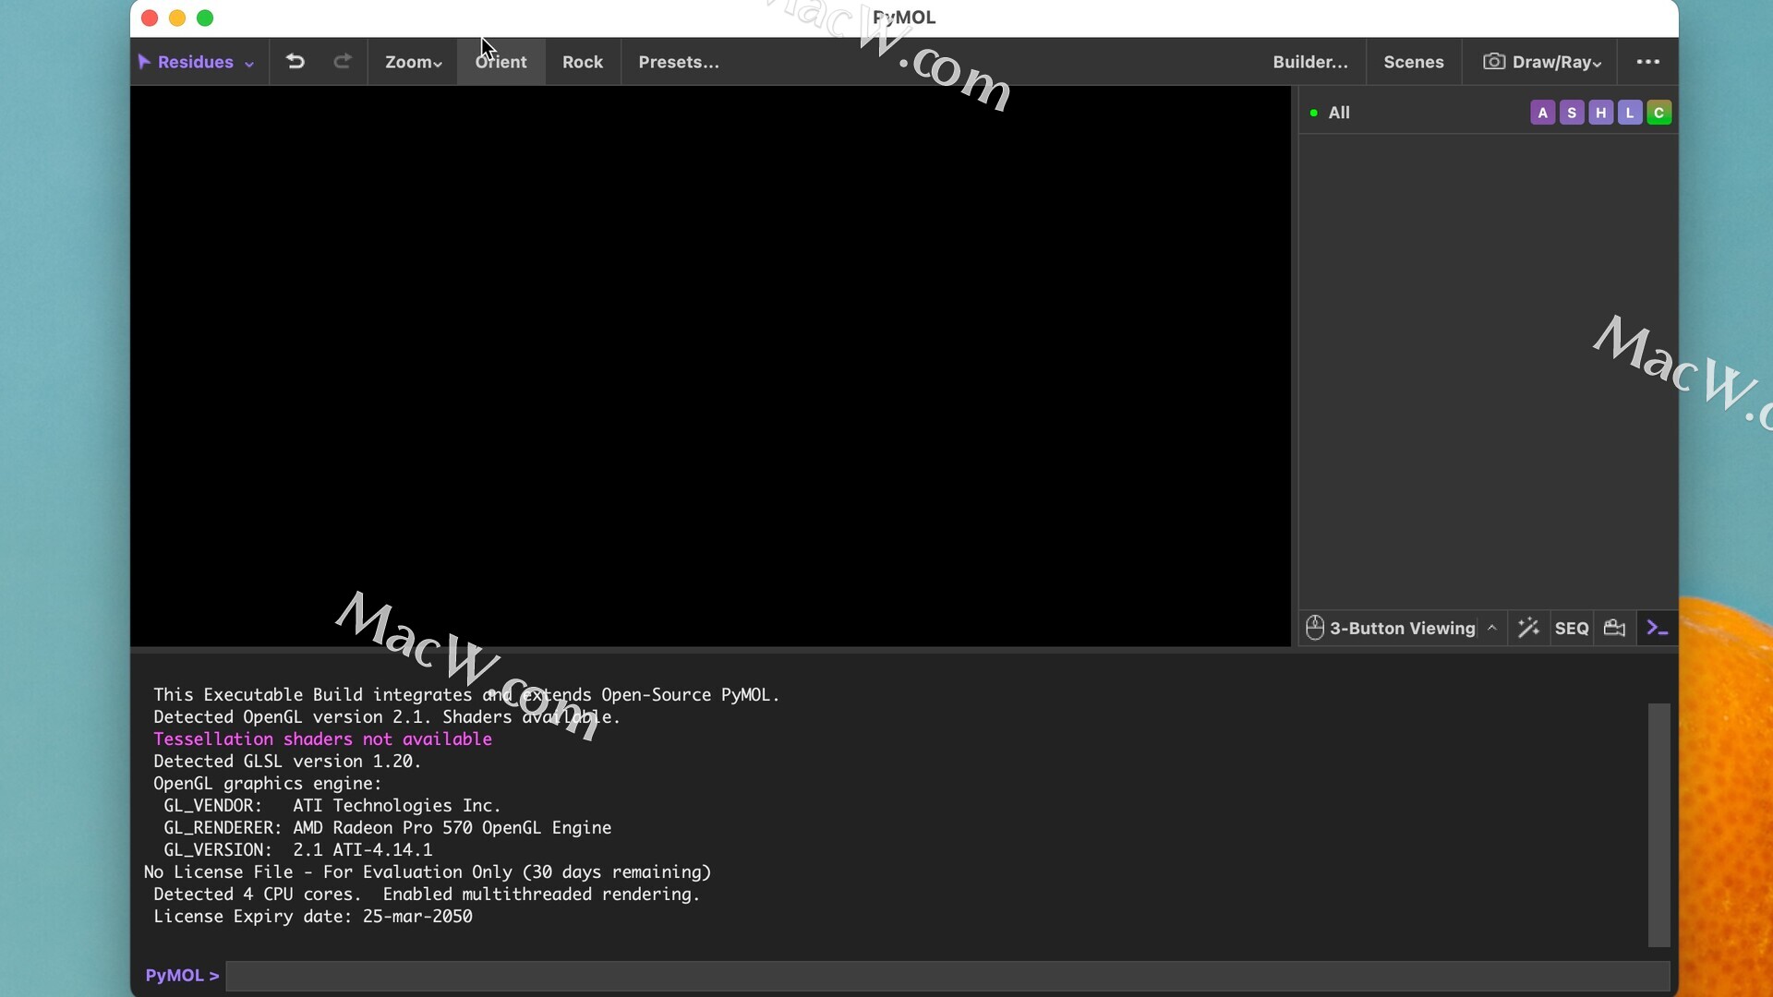1773x997 pixels.
Task: Click the 'Detected GLSL version 1.20.' line
Action: pos(287,762)
